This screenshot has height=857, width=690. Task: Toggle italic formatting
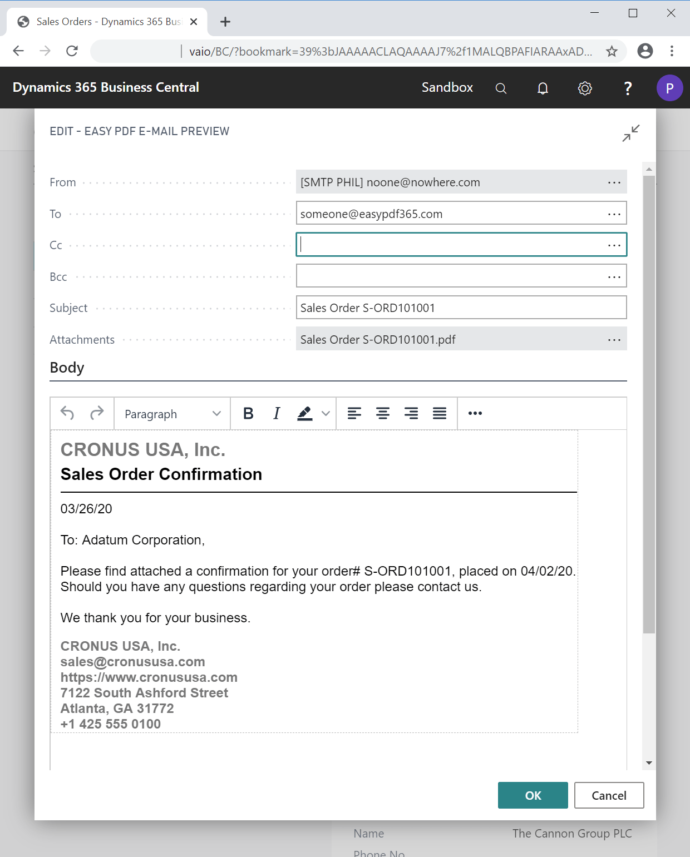[276, 413]
